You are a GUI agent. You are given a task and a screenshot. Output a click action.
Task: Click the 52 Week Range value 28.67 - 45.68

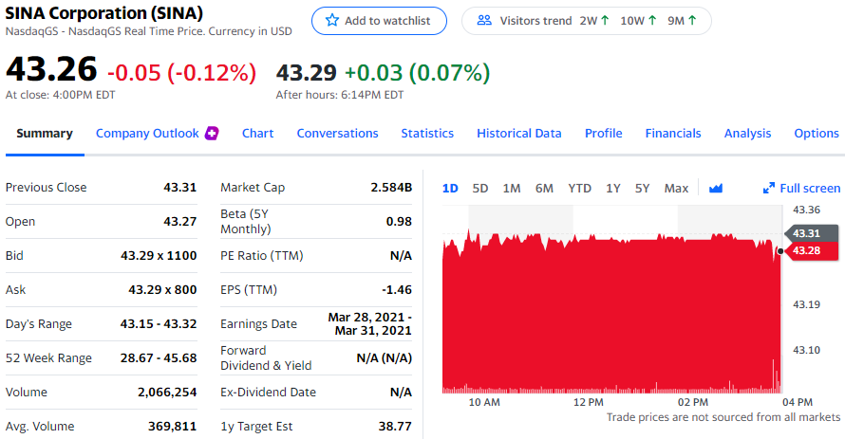click(x=159, y=358)
